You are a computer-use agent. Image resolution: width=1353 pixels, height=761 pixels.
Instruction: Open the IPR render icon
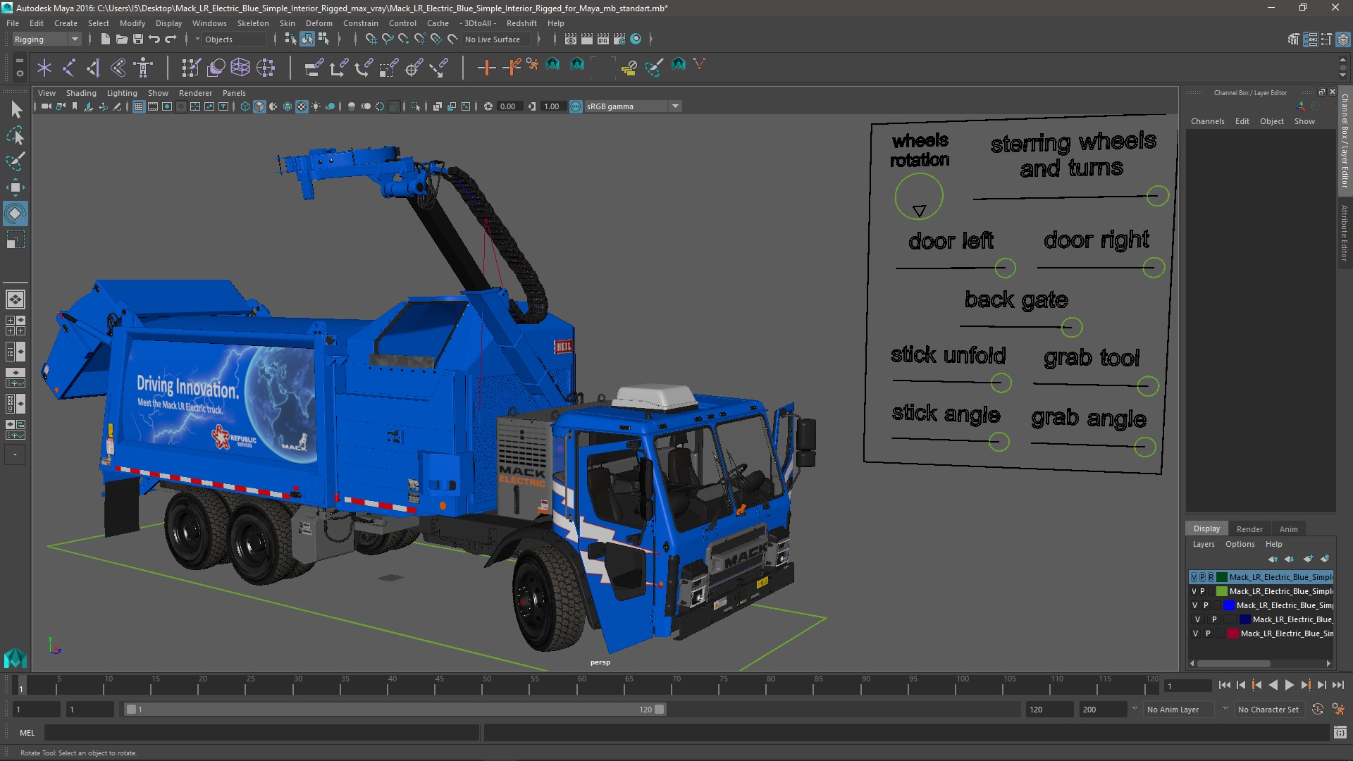tap(603, 39)
